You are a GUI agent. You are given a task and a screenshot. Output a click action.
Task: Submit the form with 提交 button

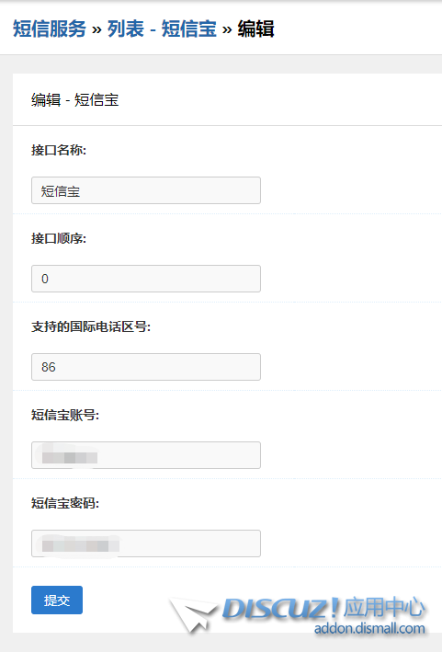(x=57, y=600)
